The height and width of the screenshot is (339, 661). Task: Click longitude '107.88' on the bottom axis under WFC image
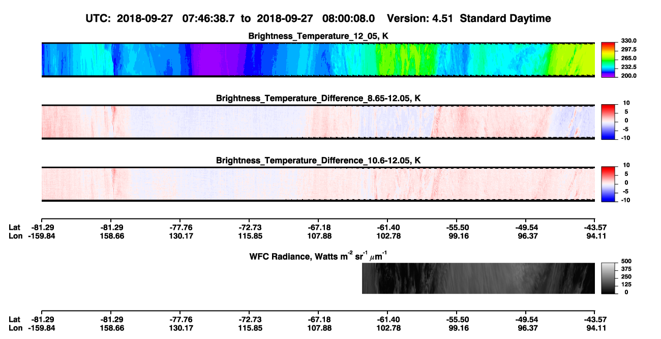click(318, 328)
